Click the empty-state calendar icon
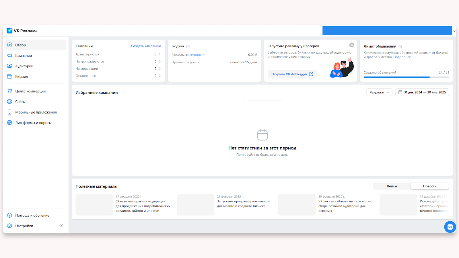This screenshot has height=258, width=459. [x=262, y=135]
